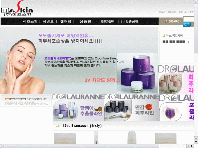Image resolution: width=198 pixels, height=148 pixels.
Task: Open the pink jars product banner
Action: (x=176, y=80)
